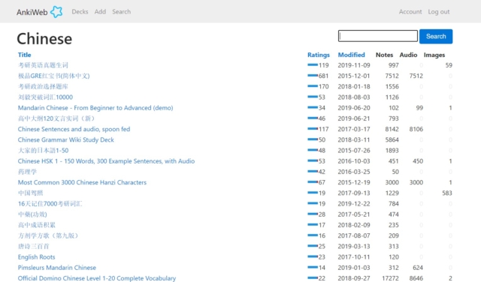Open the English Roots deck
Image resolution: width=481 pixels, height=282 pixels.
tap(37, 257)
